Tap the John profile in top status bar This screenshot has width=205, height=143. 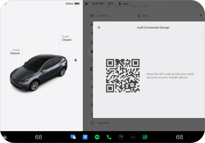coord(123,4)
